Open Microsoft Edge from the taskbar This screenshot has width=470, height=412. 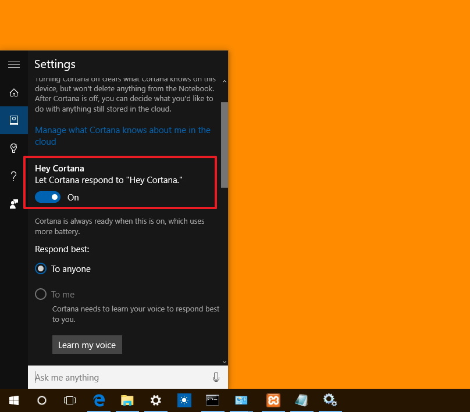(99, 400)
